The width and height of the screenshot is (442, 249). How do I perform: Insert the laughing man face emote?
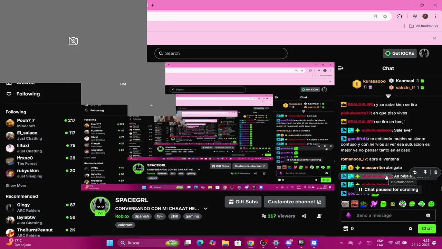354,204
